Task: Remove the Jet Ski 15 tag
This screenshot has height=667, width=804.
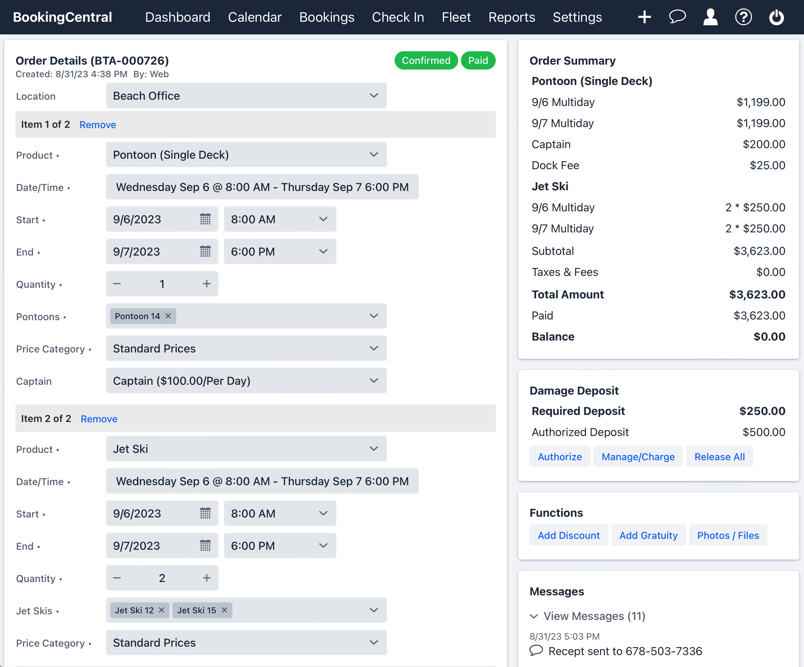Action: coord(224,610)
